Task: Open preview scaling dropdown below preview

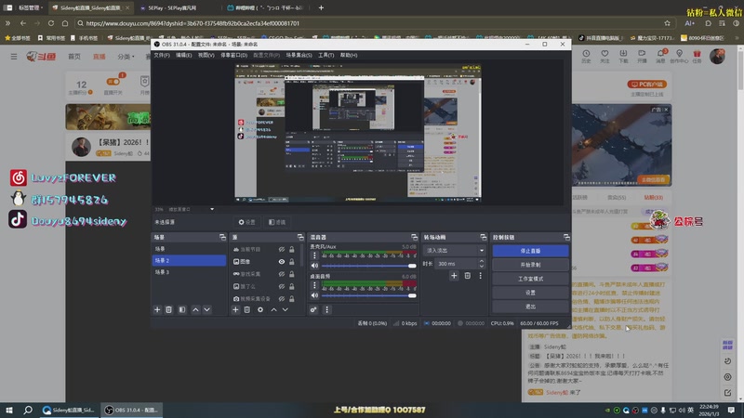Action: pos(212,209)
